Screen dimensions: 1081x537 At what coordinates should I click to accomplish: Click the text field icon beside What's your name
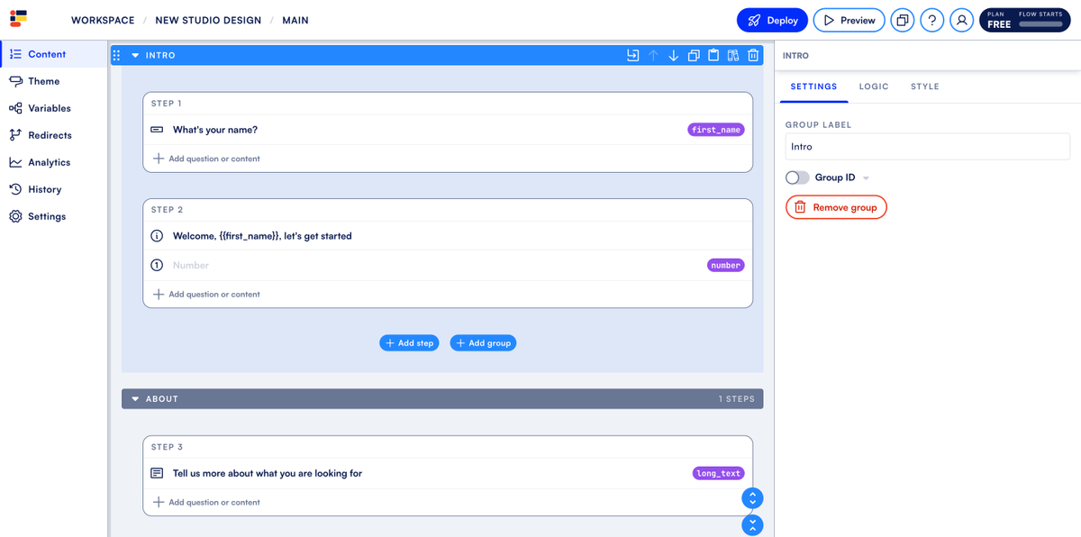pyautogui.click(x=157, y=130)
